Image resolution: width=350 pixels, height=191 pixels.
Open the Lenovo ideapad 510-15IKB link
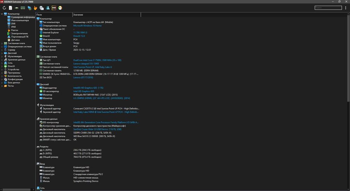86,64
